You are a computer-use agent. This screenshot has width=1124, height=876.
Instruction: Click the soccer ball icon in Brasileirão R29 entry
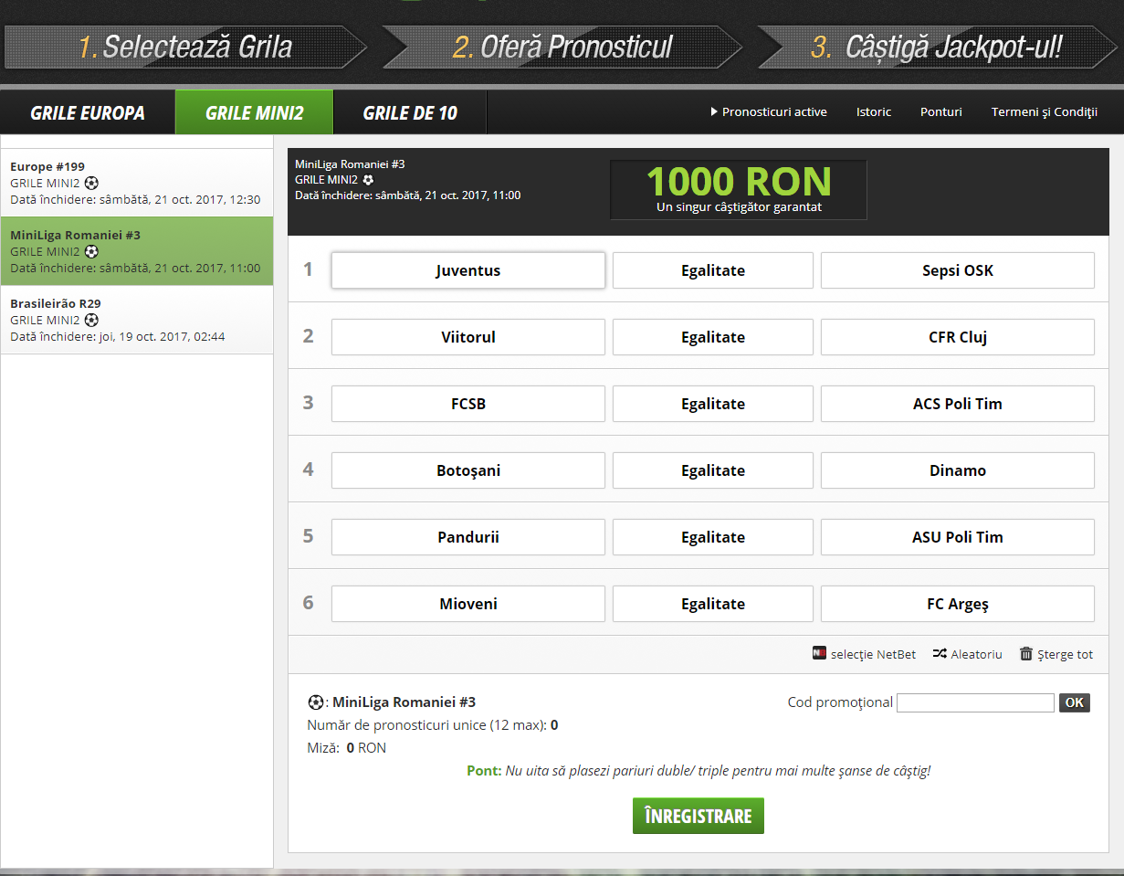tap(91, 320)
